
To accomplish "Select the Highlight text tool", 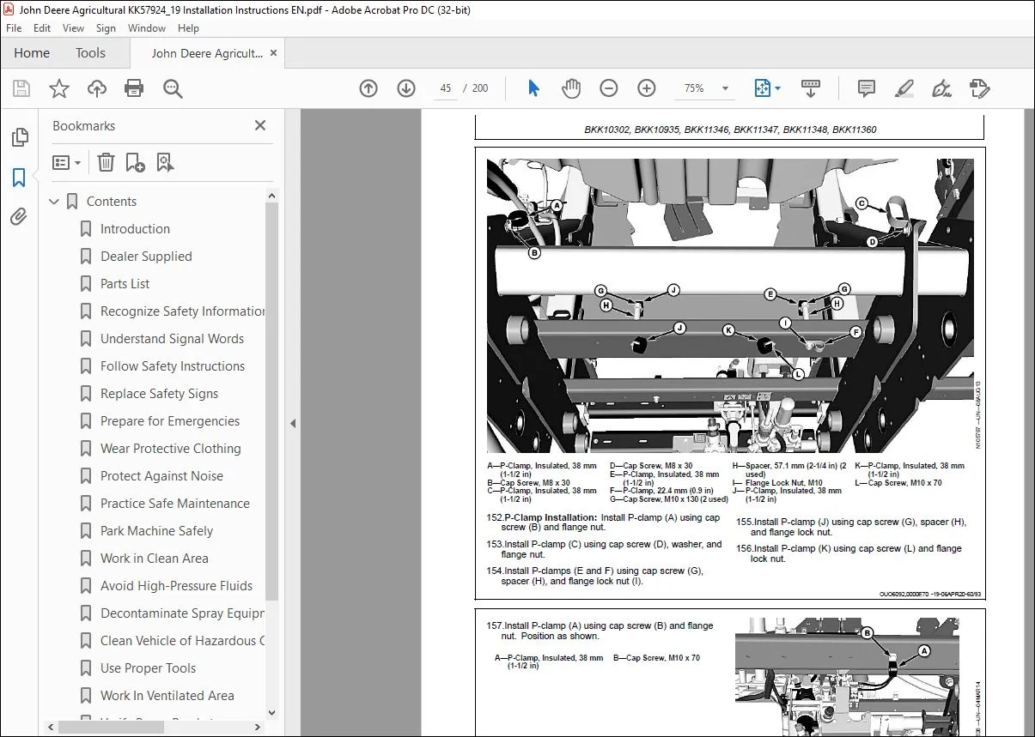I will [904, 88].
